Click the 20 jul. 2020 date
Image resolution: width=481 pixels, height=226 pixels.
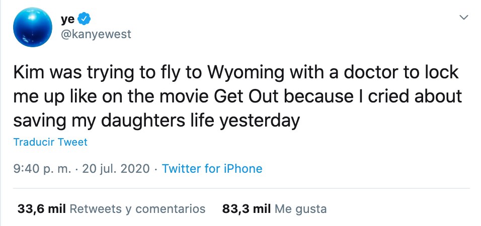tap(116, 169)
